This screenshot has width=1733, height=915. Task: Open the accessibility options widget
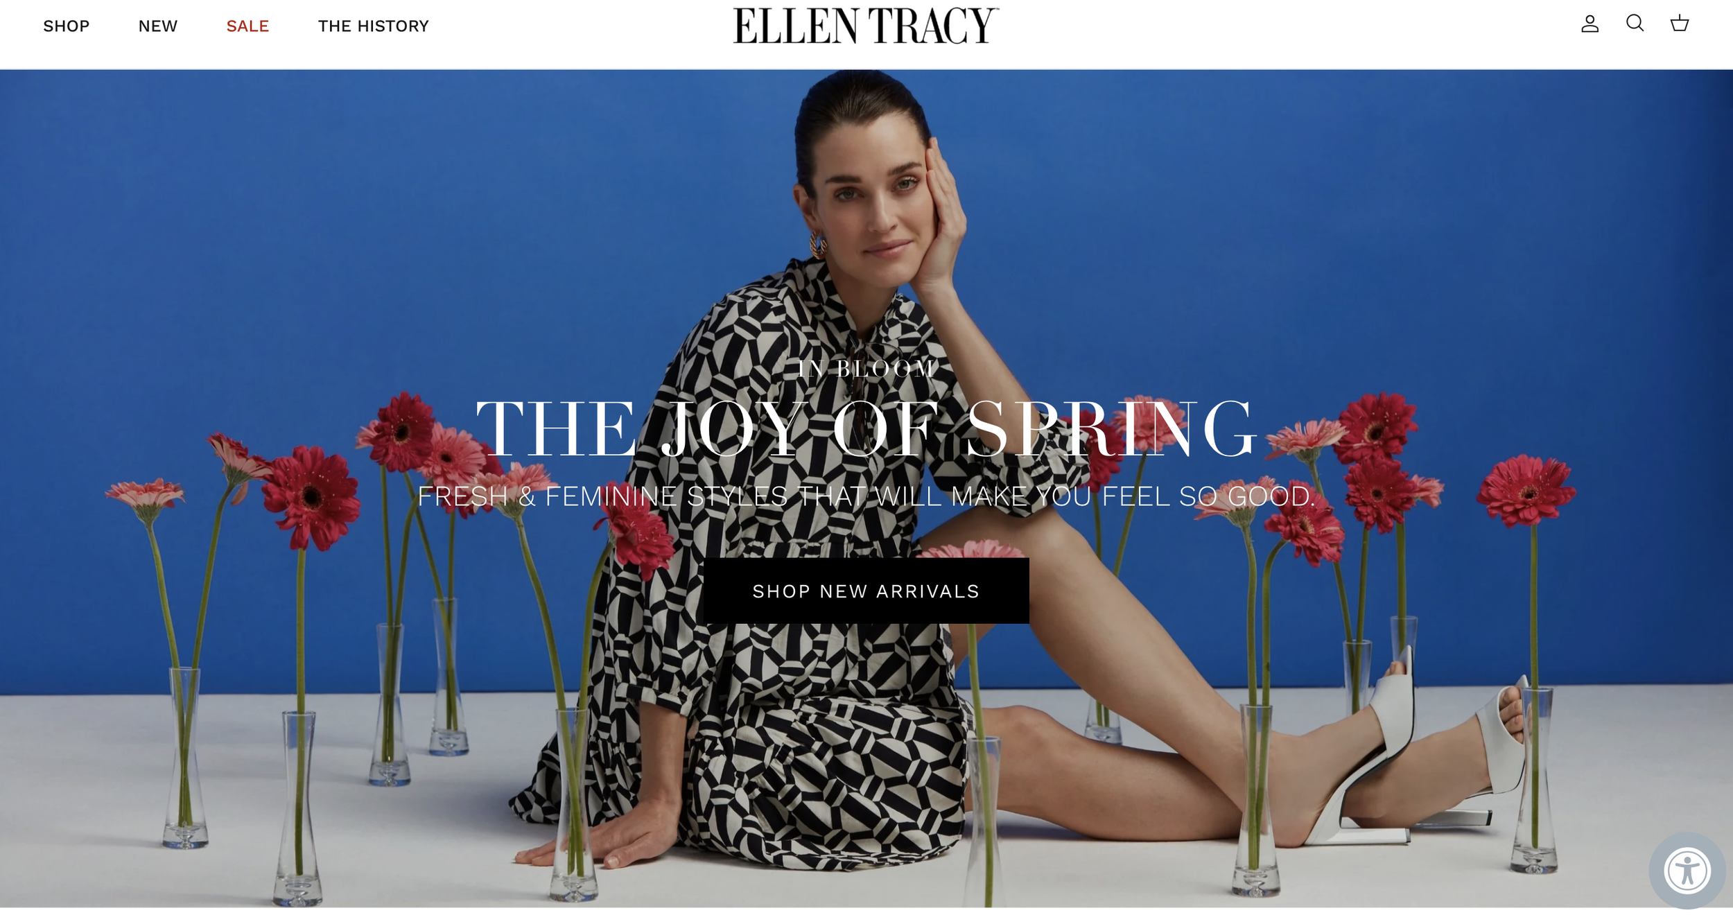pos(1687,871)
